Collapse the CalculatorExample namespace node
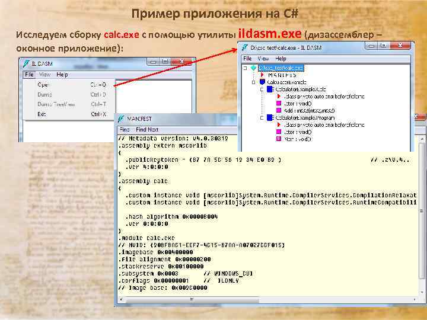The width and height of the screenshot is (427, 320). pyautogui.click(x=254, y=82)
